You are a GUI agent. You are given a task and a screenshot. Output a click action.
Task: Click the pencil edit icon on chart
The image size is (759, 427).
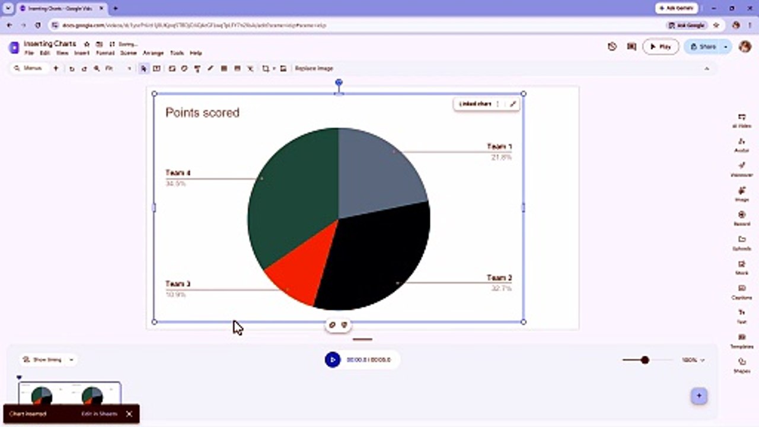[x=513, y=104]
